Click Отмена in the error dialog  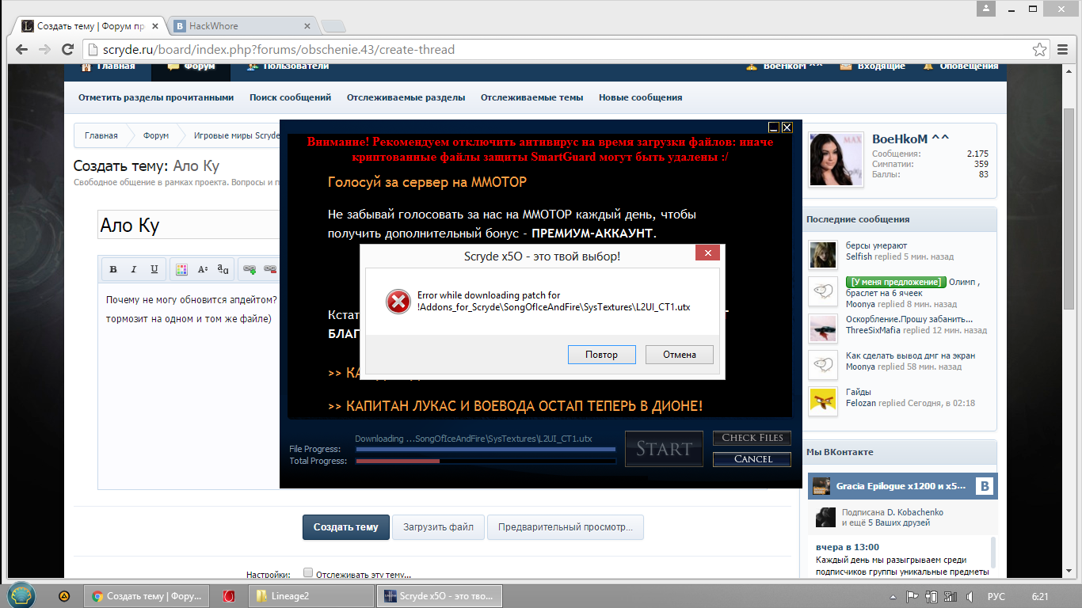[679, 355]
